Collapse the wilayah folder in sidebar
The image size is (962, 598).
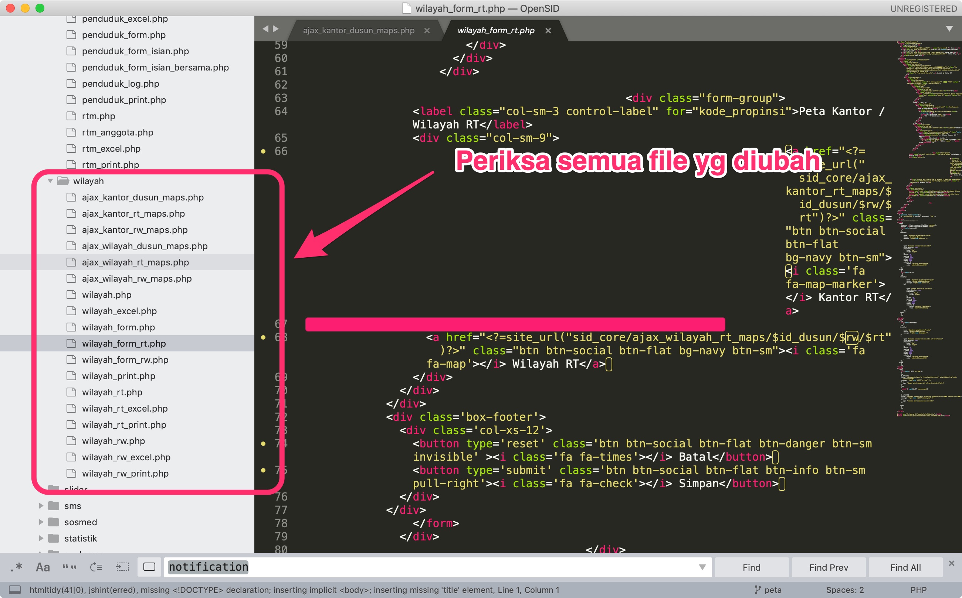(50, 181)
